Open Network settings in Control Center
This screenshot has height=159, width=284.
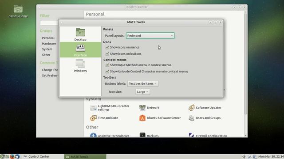coord(149,108)
